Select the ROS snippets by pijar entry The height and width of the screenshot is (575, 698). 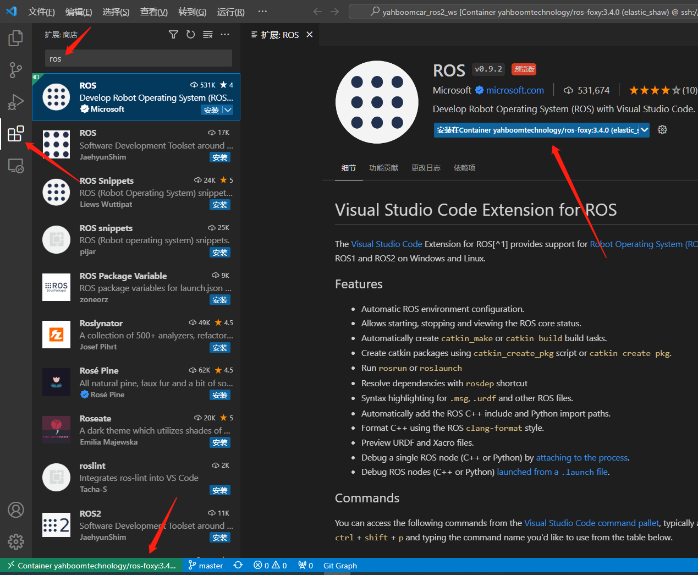point(136,239)
